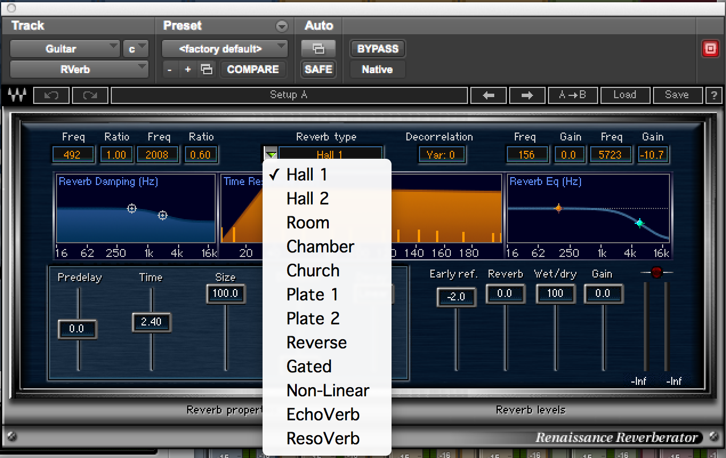Select EchoVerb reverb type
This screenshot has height=458, width=726.
click(327, 415)
